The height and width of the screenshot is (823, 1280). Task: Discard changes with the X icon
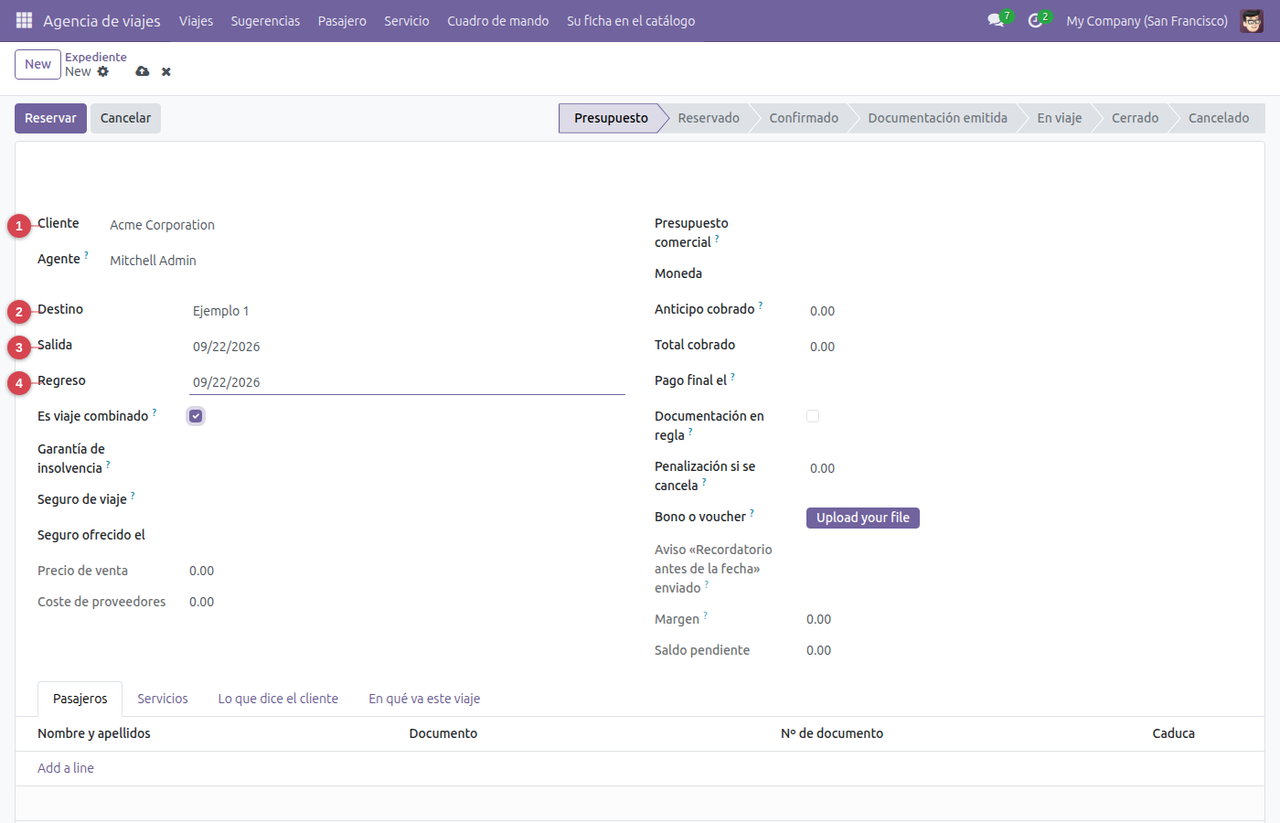(166, 71)
